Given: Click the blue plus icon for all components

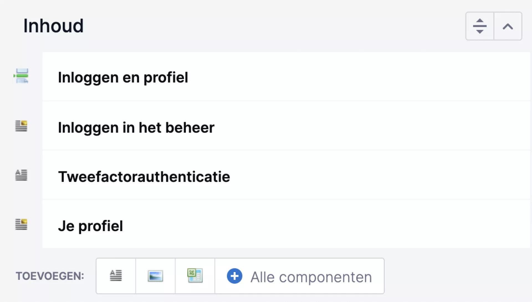Looking at the screenshot, I should click(234, 276).
